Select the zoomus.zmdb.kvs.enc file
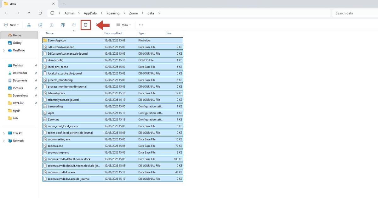 tap(112, 172)
